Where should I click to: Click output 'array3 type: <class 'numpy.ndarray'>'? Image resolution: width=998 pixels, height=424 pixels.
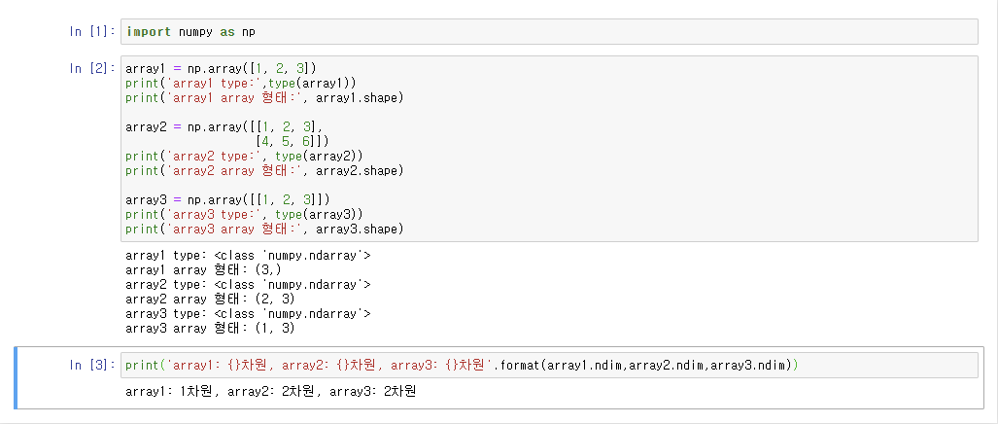click(x=248, y=314)
